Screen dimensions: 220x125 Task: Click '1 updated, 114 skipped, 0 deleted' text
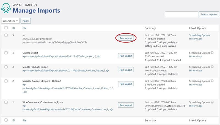pos(163,60)
